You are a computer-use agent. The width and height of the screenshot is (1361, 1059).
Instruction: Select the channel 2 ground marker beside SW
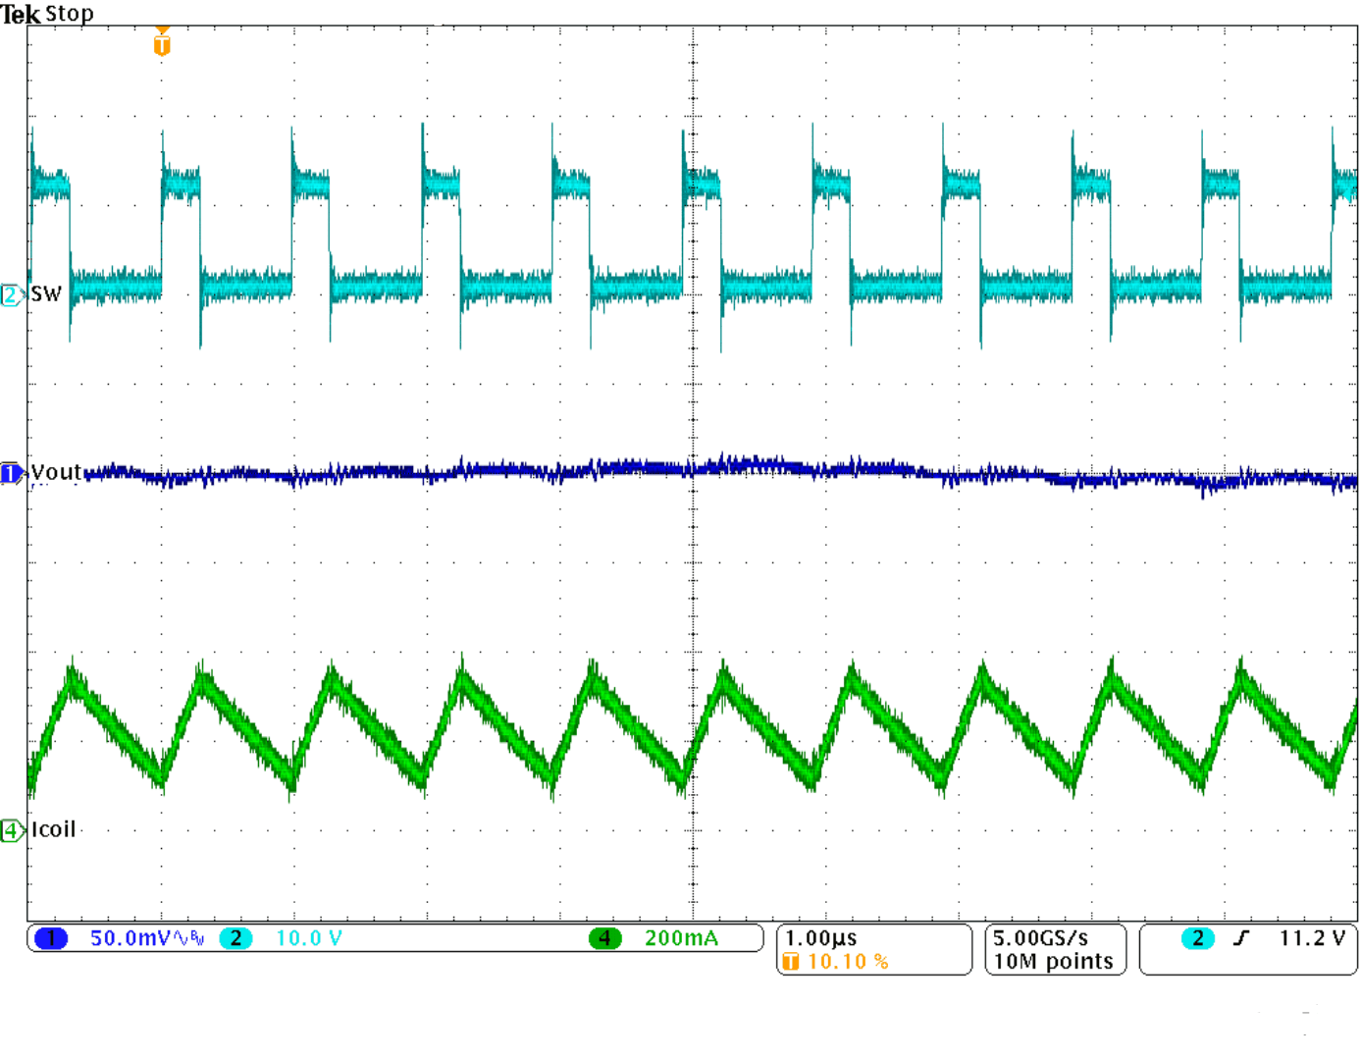[x=11, y=294]
